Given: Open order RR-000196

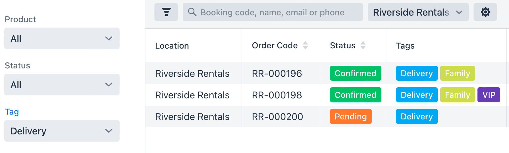Looking at the screenshot, I should click(x=277, y=73).
